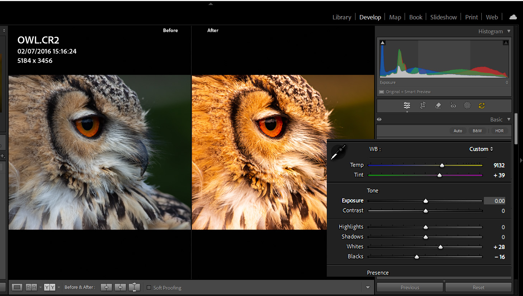Copy After settings to Before arrow
The width and height of the screenshot is (523, 296).
point(120,287)
